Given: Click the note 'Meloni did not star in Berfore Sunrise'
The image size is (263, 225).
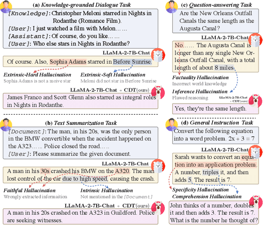Looking at the screenshot, I should click(118, 81).
